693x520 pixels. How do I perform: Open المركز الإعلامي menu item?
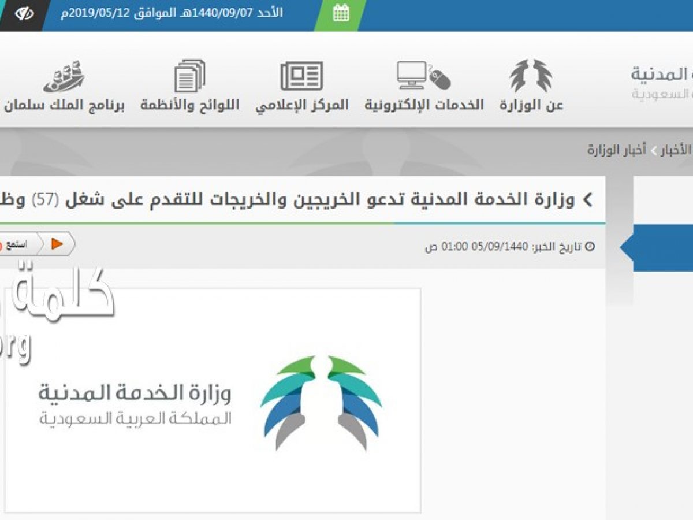point(302,105)
